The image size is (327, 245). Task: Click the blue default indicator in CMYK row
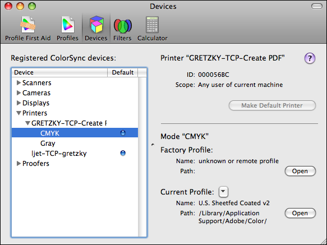[123, 133]
